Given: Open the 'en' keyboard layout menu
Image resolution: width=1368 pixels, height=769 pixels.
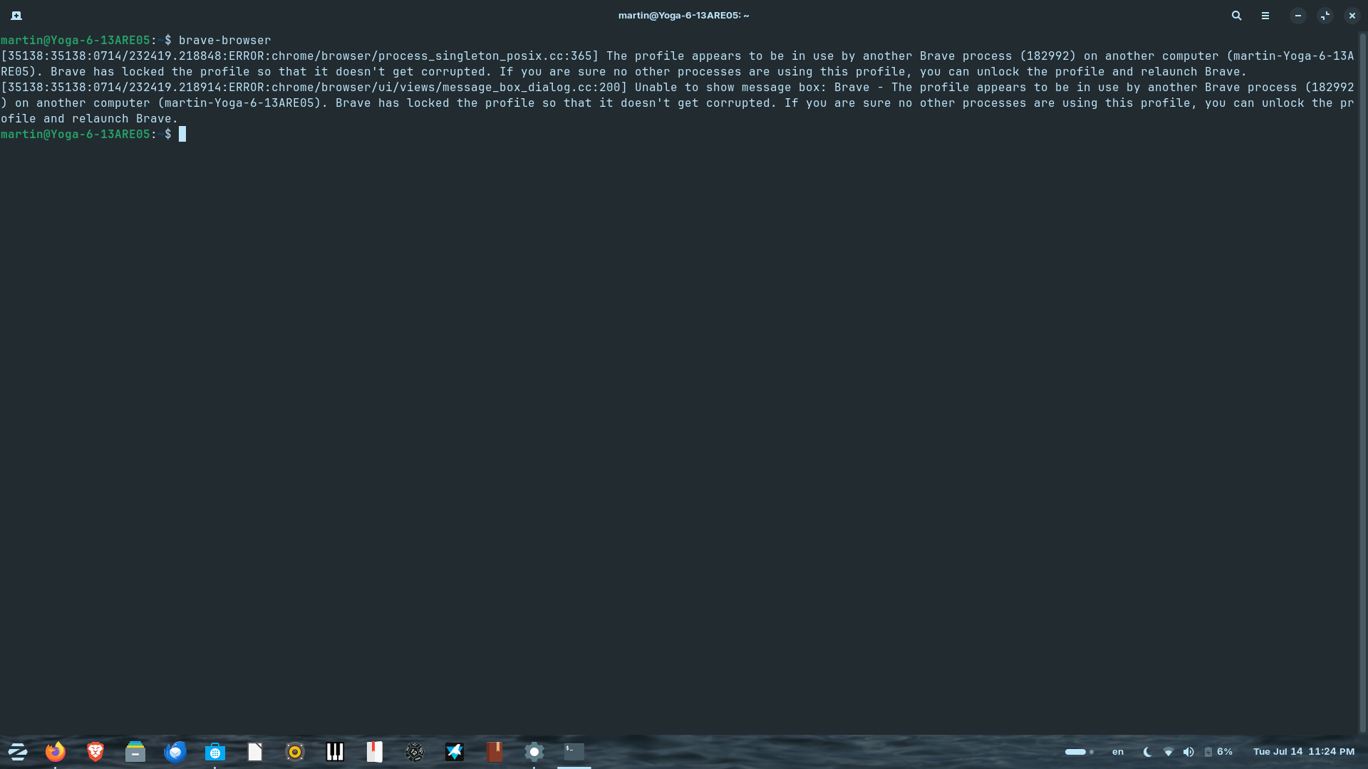Looking at the screenshot, I should coord(1118,752).
